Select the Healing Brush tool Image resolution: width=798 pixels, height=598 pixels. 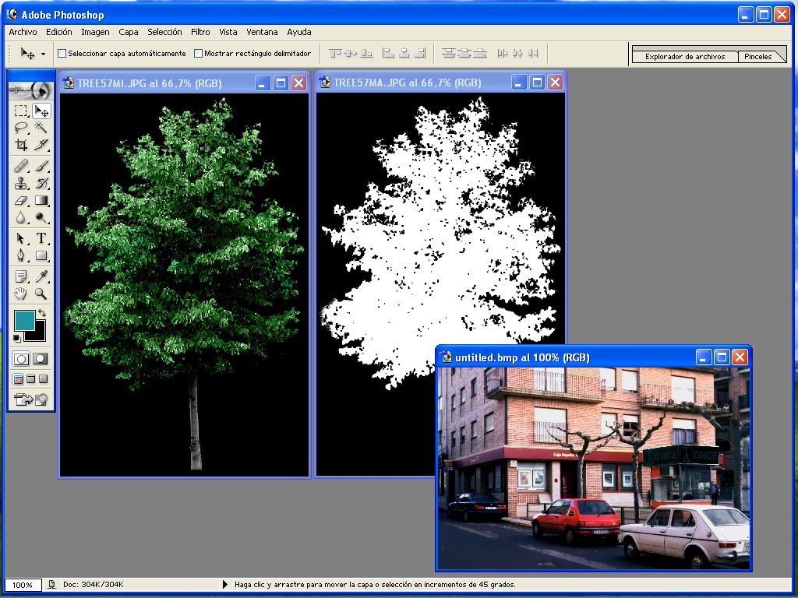tap(20, 167)
